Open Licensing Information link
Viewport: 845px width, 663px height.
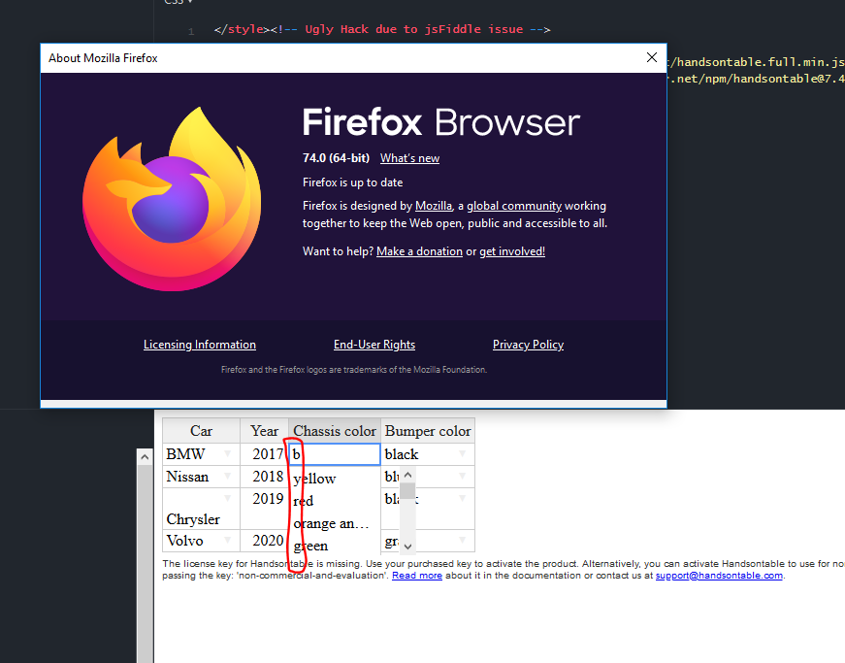(200, 345)
